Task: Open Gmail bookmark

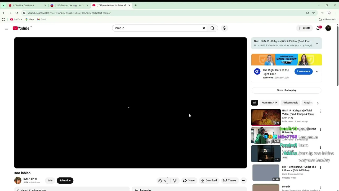Action: click(42, 19)
